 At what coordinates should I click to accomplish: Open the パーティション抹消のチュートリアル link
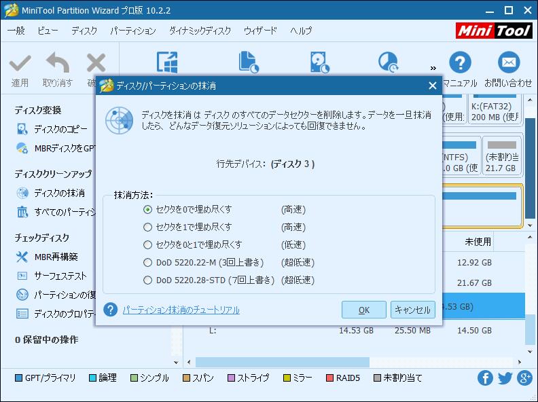point(181,310)
